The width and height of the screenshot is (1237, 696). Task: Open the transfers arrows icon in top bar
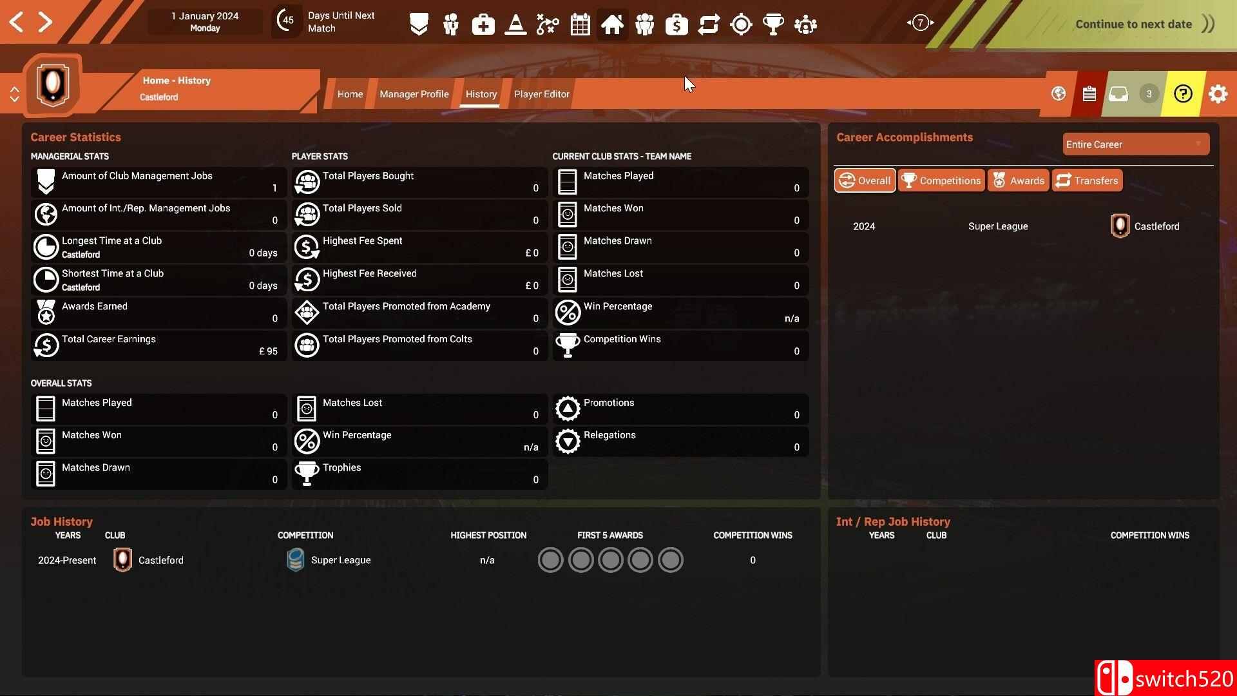tap(709, 24)
